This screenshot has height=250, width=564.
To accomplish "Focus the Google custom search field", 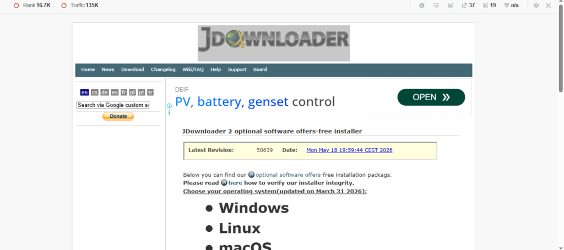I will point(112,105).
